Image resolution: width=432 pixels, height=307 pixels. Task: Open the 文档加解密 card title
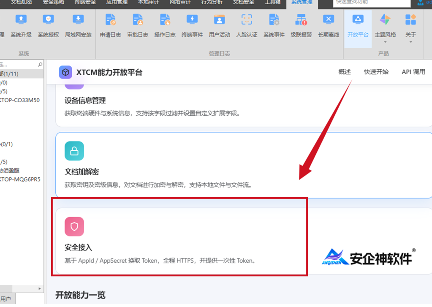pyautogui.click(x=82, y=172)
